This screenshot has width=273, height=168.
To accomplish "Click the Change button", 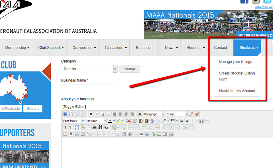I will pyautogui.click(x=130, y=69).
